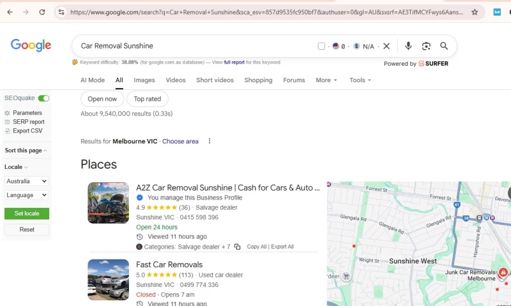
Task: Open site information icon in address bar
Action: point(61,12)
